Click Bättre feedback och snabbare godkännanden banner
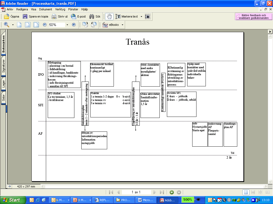Viewport: 273px width, 204px height. [253, 16]
